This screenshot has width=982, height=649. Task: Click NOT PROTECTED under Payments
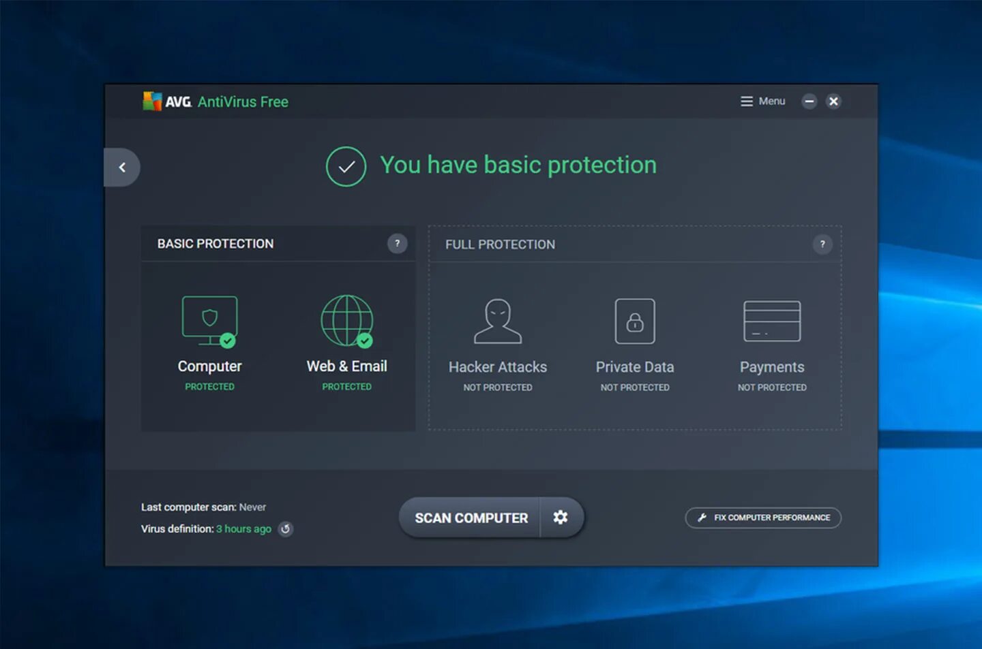772,387
